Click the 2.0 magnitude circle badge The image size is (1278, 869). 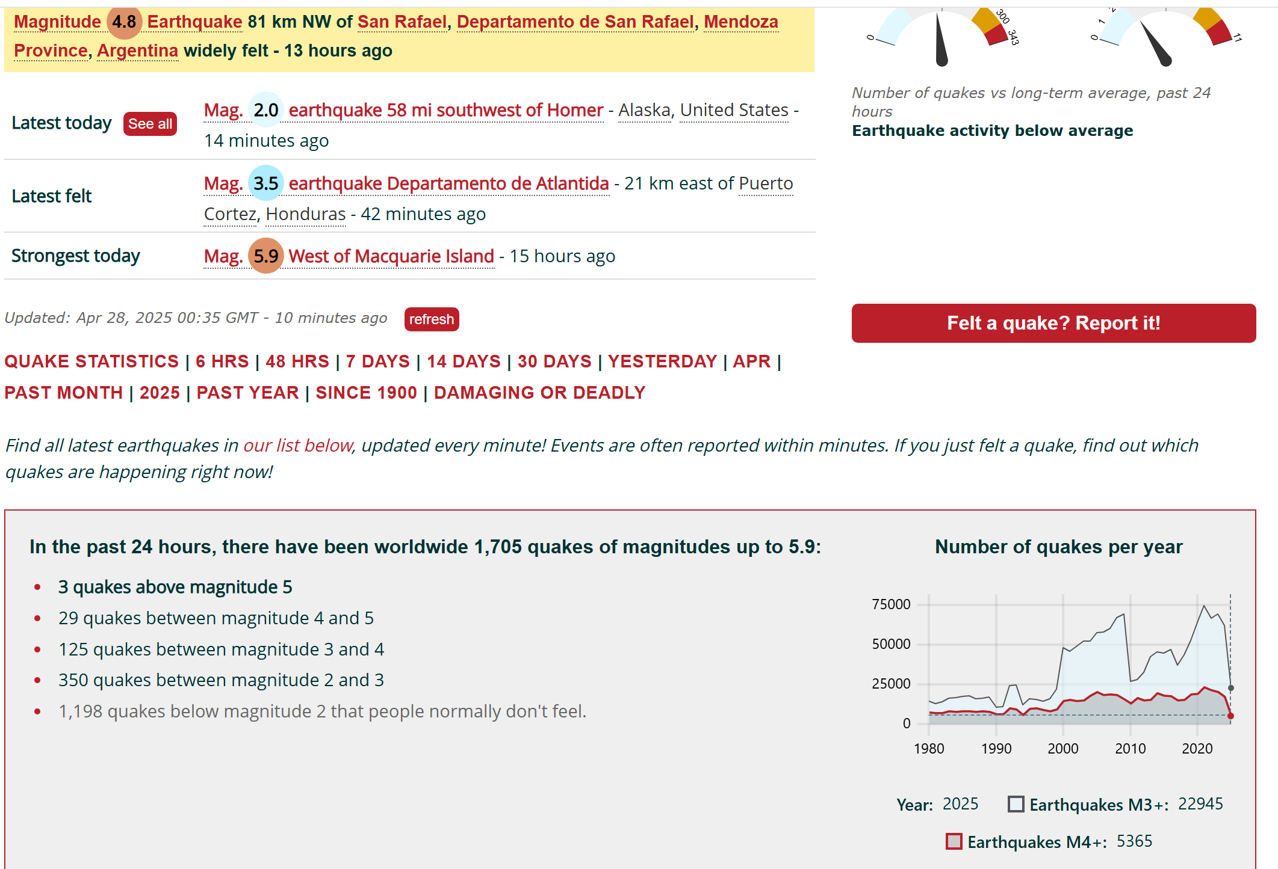pyautogui.click(x=265, y=110)
